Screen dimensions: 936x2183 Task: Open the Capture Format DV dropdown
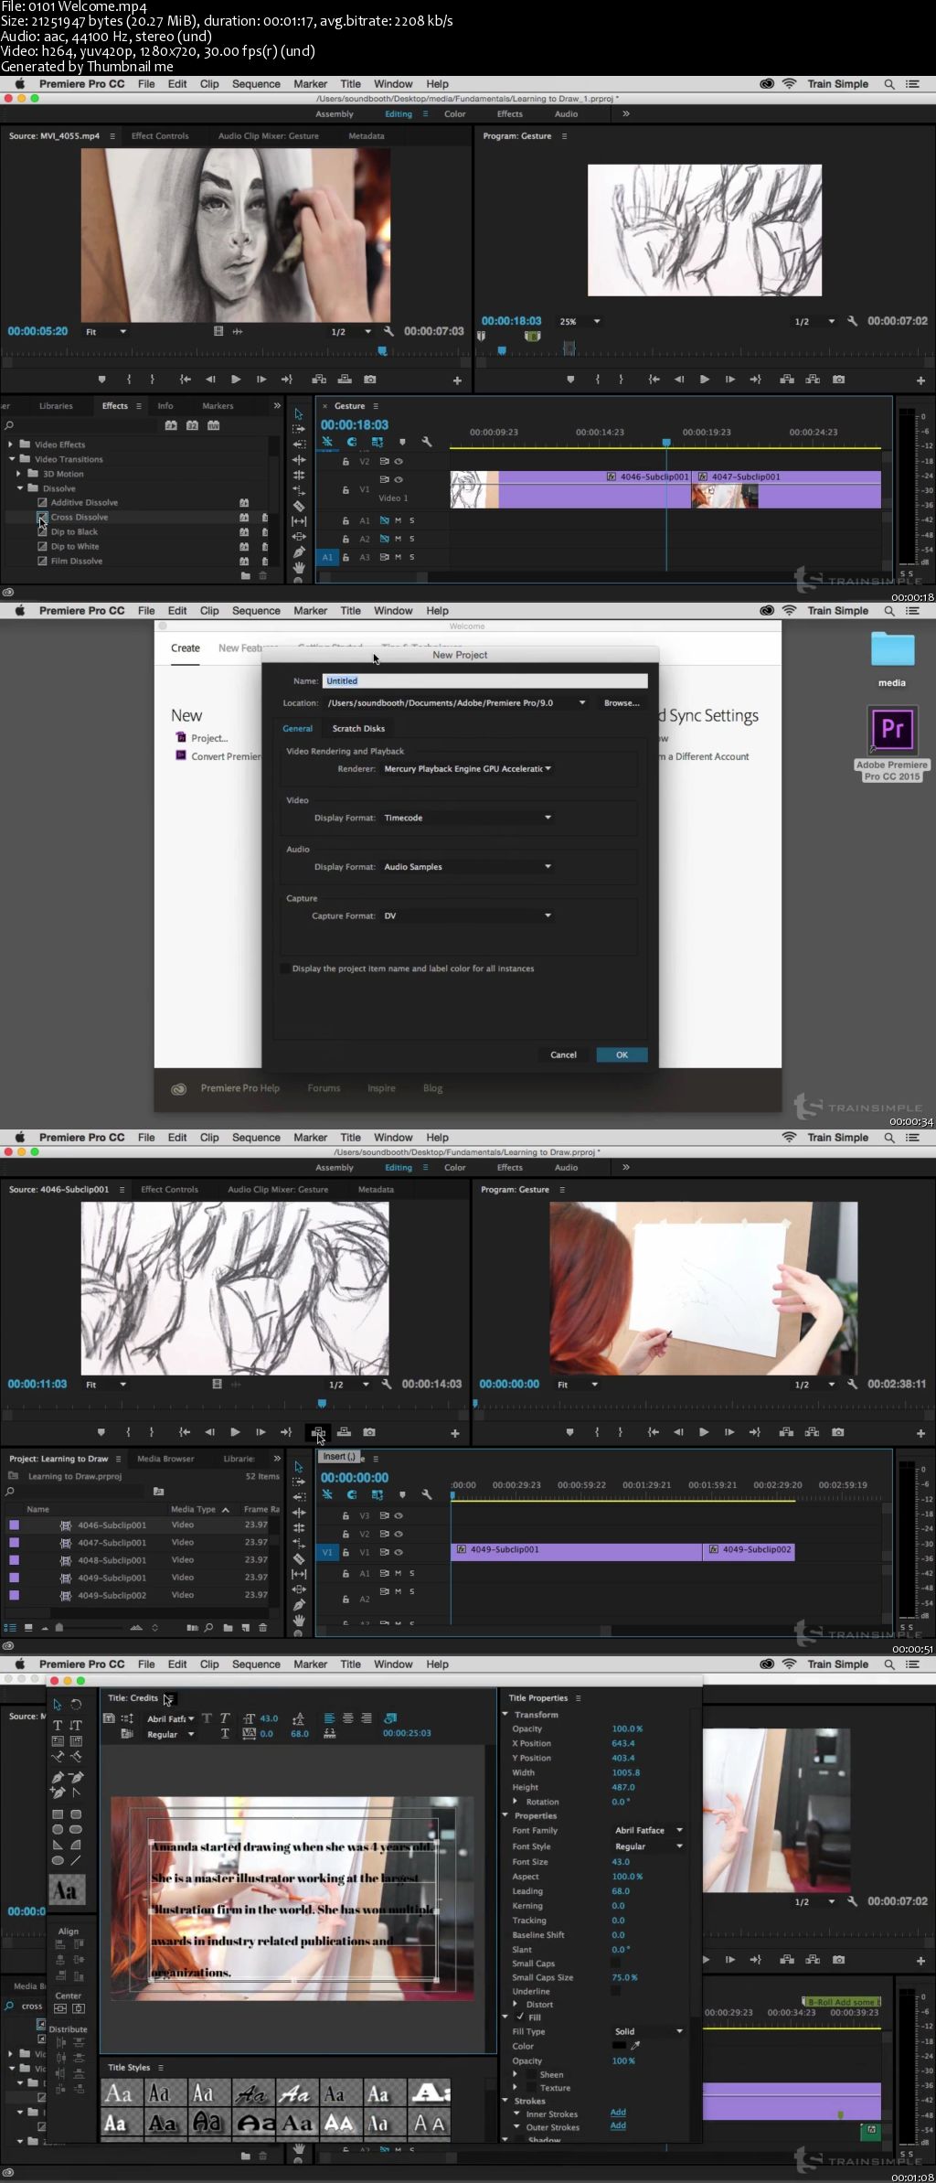click(x=467, y=915)
